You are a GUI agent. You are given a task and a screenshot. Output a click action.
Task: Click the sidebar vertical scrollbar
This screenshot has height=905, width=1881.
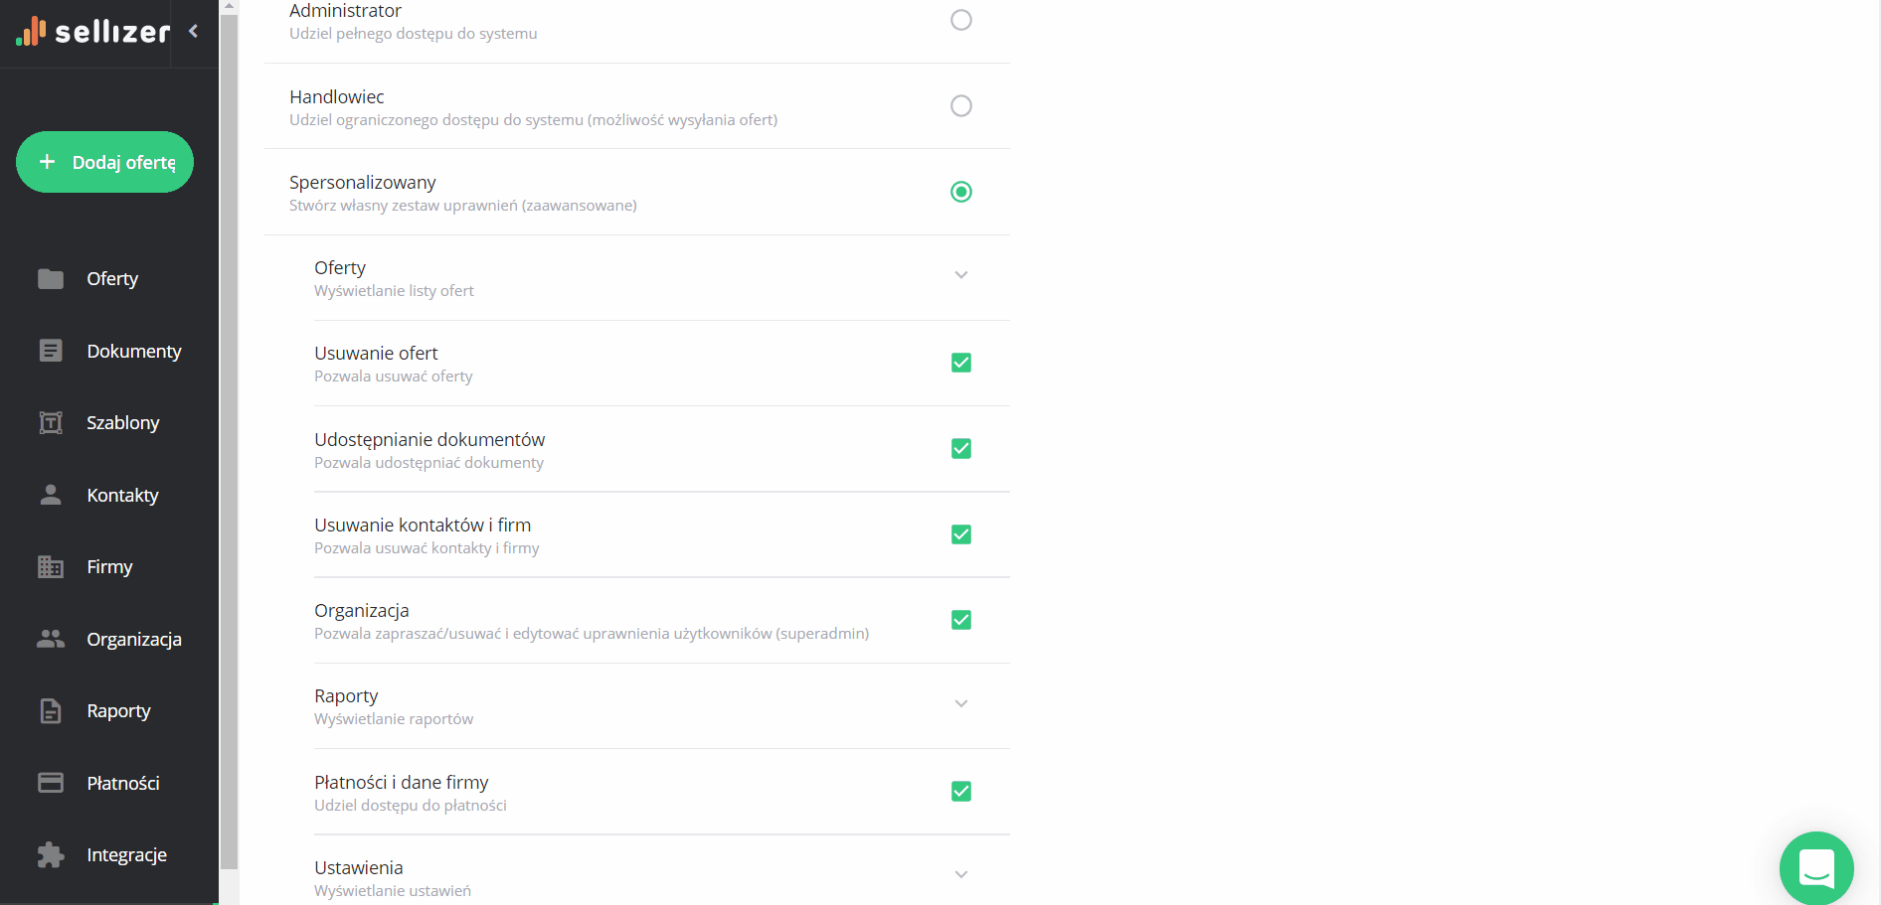(229, 437)
